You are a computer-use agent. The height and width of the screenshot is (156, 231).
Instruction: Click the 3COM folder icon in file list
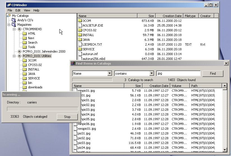(80, 21)
